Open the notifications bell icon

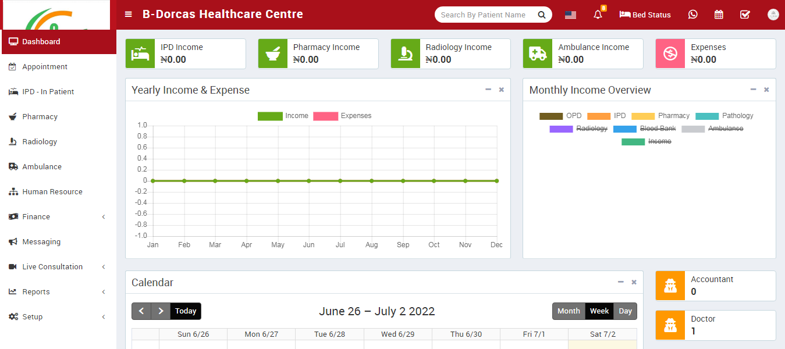coord(598,15)
